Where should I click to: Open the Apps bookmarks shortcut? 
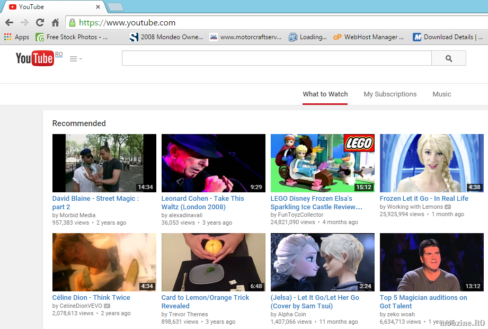(x=16, y=37)
